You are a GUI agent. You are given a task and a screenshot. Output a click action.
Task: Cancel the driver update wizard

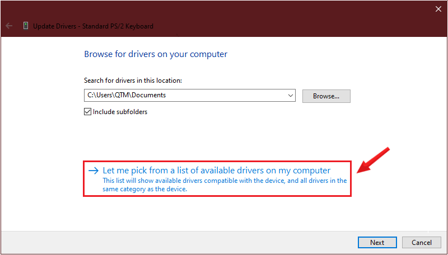[x=422, y=243]
